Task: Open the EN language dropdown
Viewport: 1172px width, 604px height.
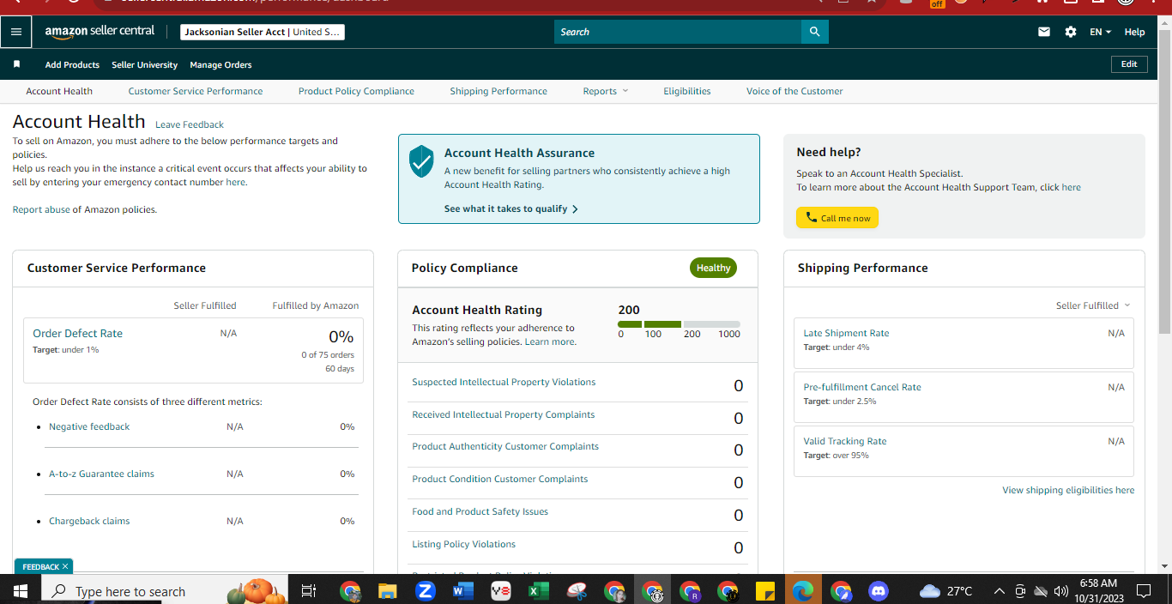Action: [x=1100, y=32]
